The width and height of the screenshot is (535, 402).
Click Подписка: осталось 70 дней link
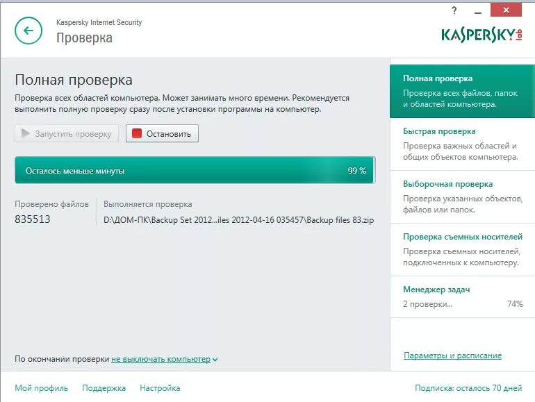(468, 388)
